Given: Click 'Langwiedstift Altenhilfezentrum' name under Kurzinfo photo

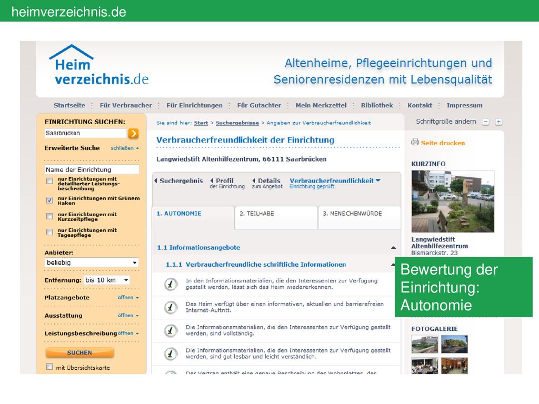Looking at the screenshot, I should pyautogui.click(x=440, y=243).
